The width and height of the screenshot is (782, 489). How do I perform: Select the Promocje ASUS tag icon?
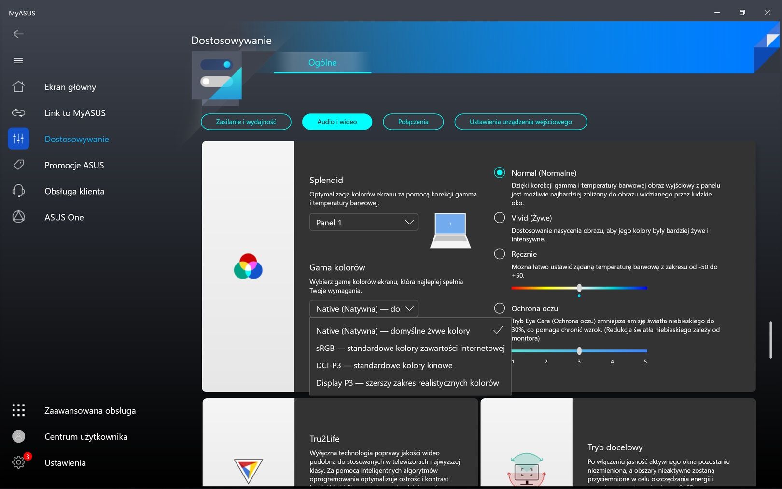(x=18, y=165)
